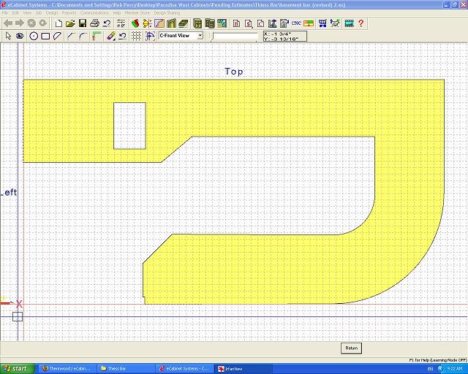
Task: Select the ellipse drawing tool
Action: [57, 36]
